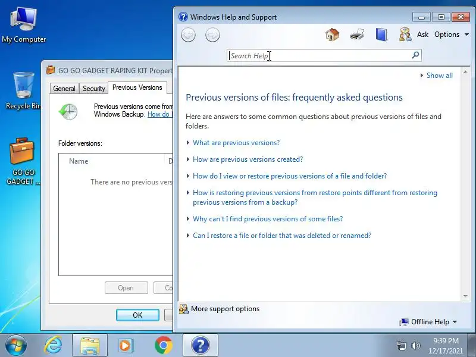Click Show all to expand answers
The width and height of the screenshot is (476, 357).
coord(439,76)
